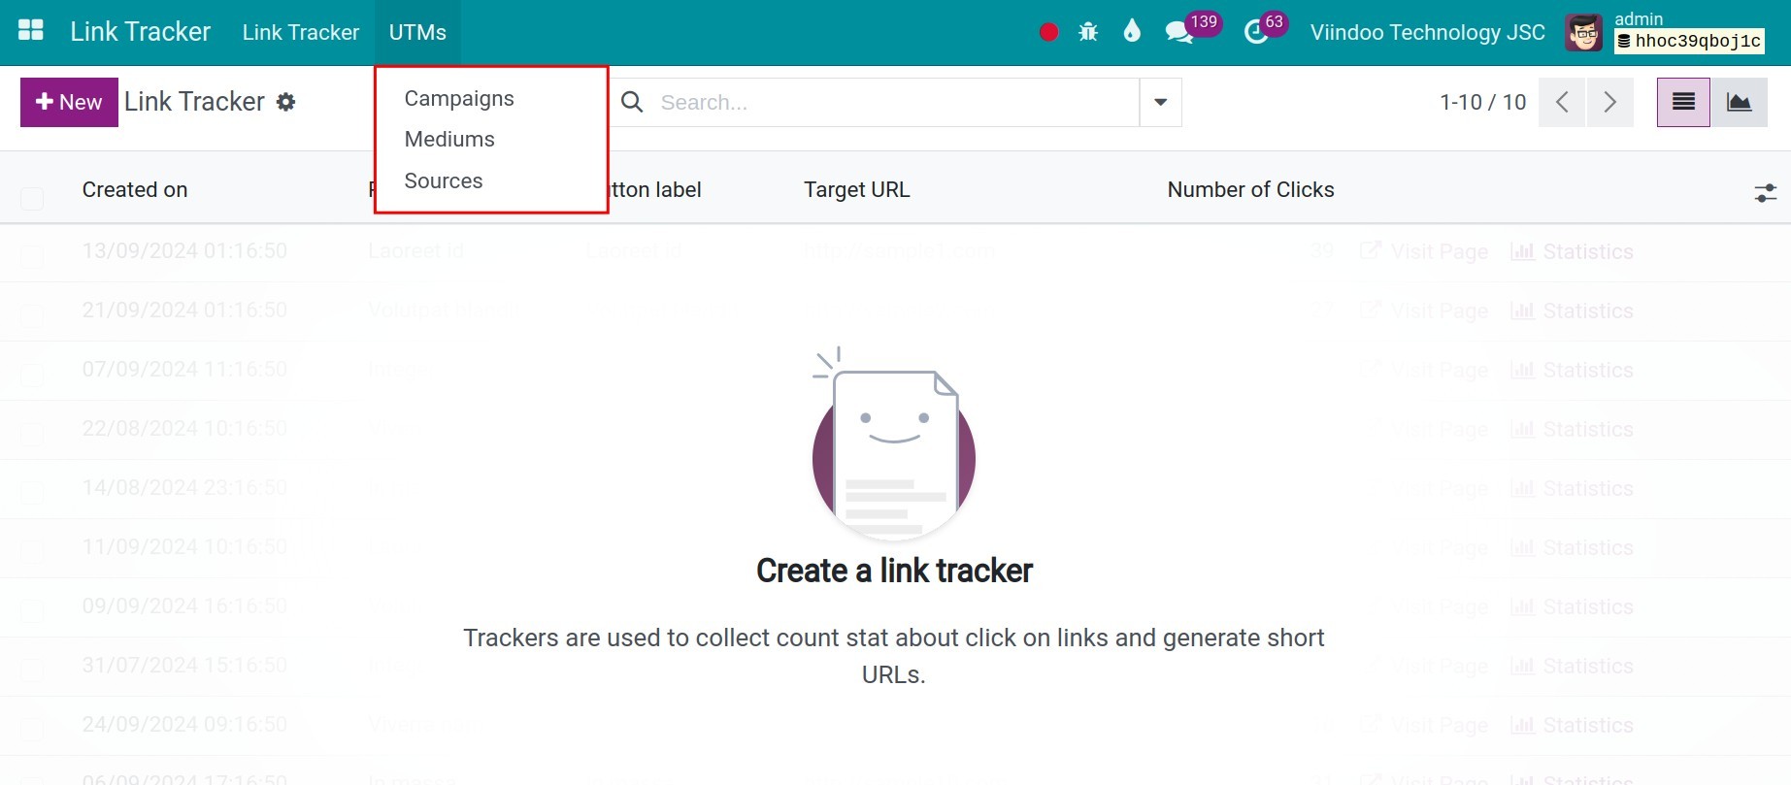Click Statistics for 07/09/2024 row
This screenshot has width=1791, height=785.
pos(1572,370)
